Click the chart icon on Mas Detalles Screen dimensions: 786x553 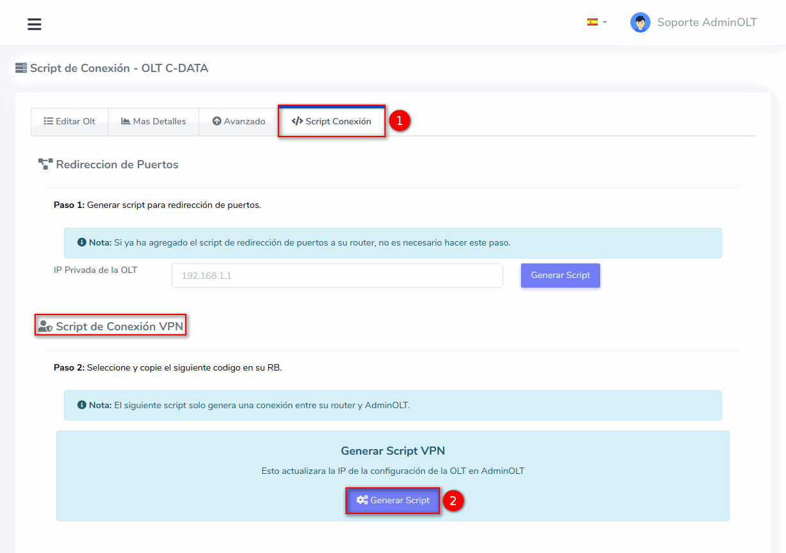coord(126,121)
